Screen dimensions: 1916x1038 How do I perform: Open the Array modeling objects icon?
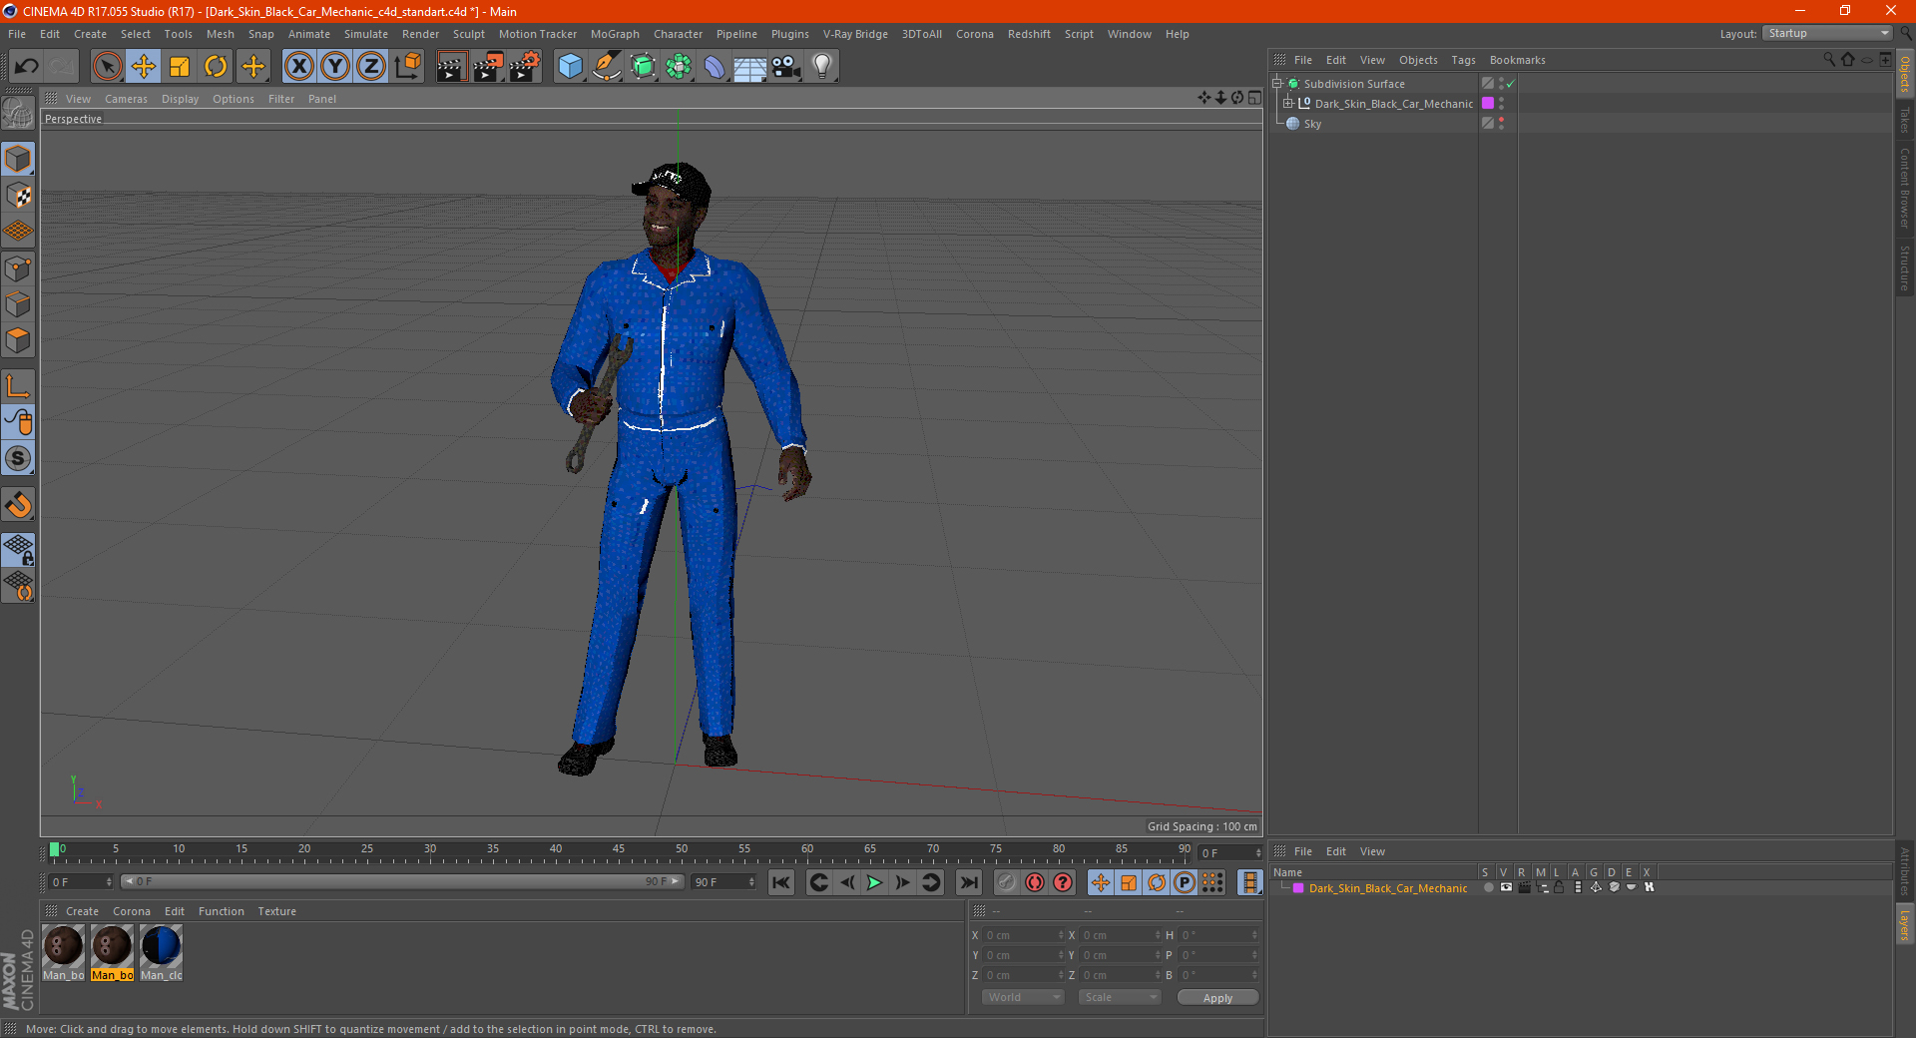pyautogui.click(x=679, y=67)
